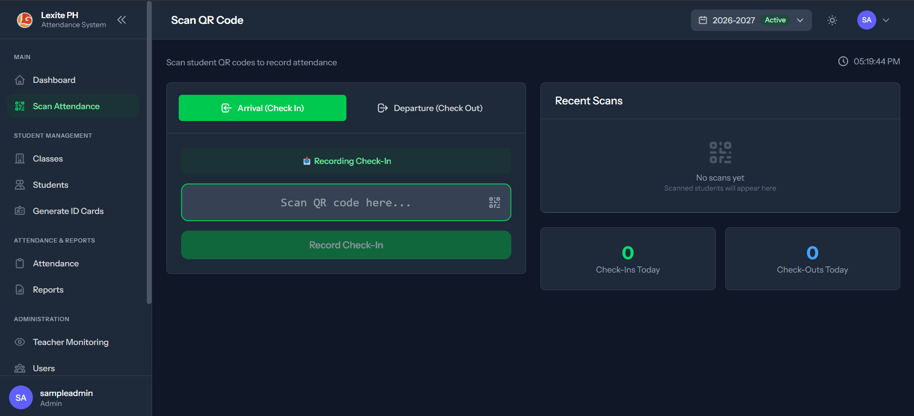Click the Record Check-In button
This screenshot has width=914, height=416.
(x=346, y=245)
